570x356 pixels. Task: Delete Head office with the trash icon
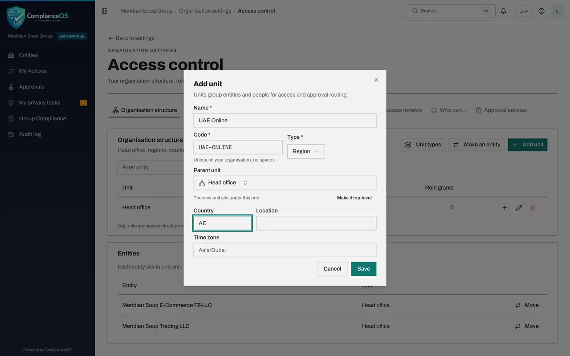click(533, 207)
